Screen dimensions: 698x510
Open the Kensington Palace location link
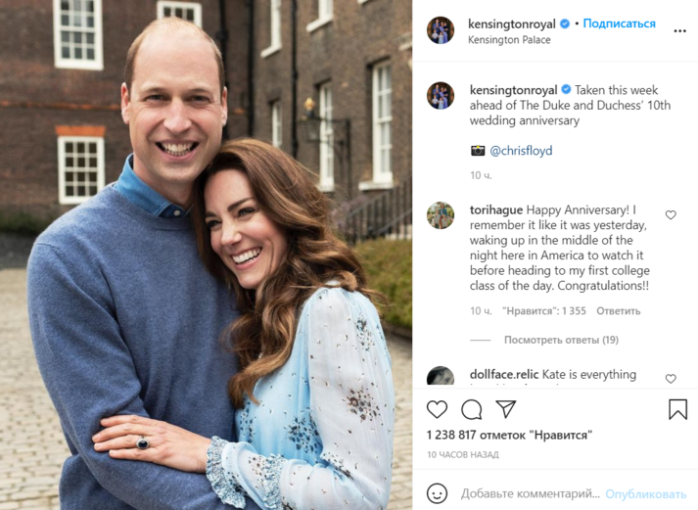pos(509,39)
